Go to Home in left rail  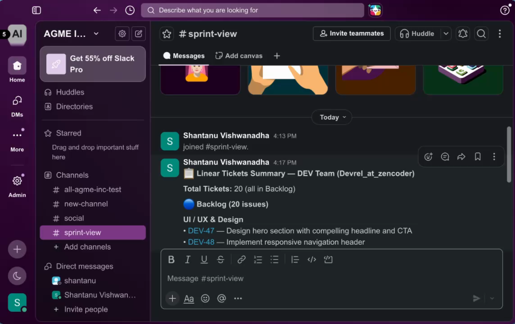(x=17, y=70)
